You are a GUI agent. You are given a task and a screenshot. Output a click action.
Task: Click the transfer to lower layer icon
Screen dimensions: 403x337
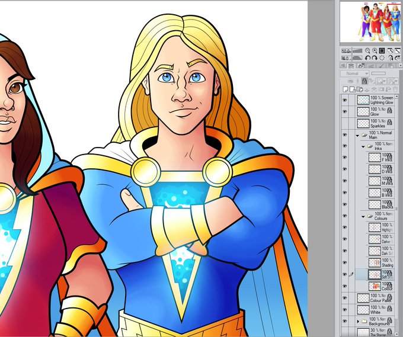[x=367, y=89]
